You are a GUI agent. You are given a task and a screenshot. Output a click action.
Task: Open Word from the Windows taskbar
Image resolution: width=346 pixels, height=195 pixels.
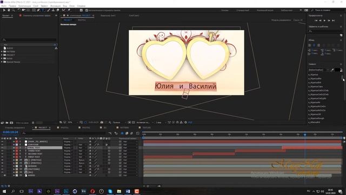(x=128, y=191)
